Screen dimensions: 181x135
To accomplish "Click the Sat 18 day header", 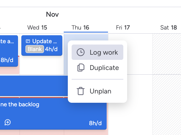I will click(x=168, y=27).
